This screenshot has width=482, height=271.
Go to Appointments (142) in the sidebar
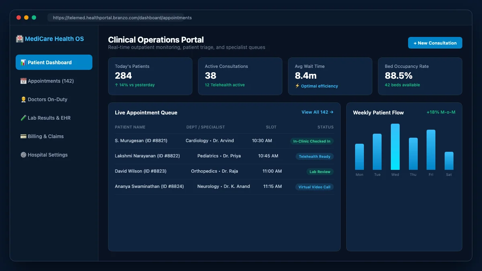pos(54,81)
